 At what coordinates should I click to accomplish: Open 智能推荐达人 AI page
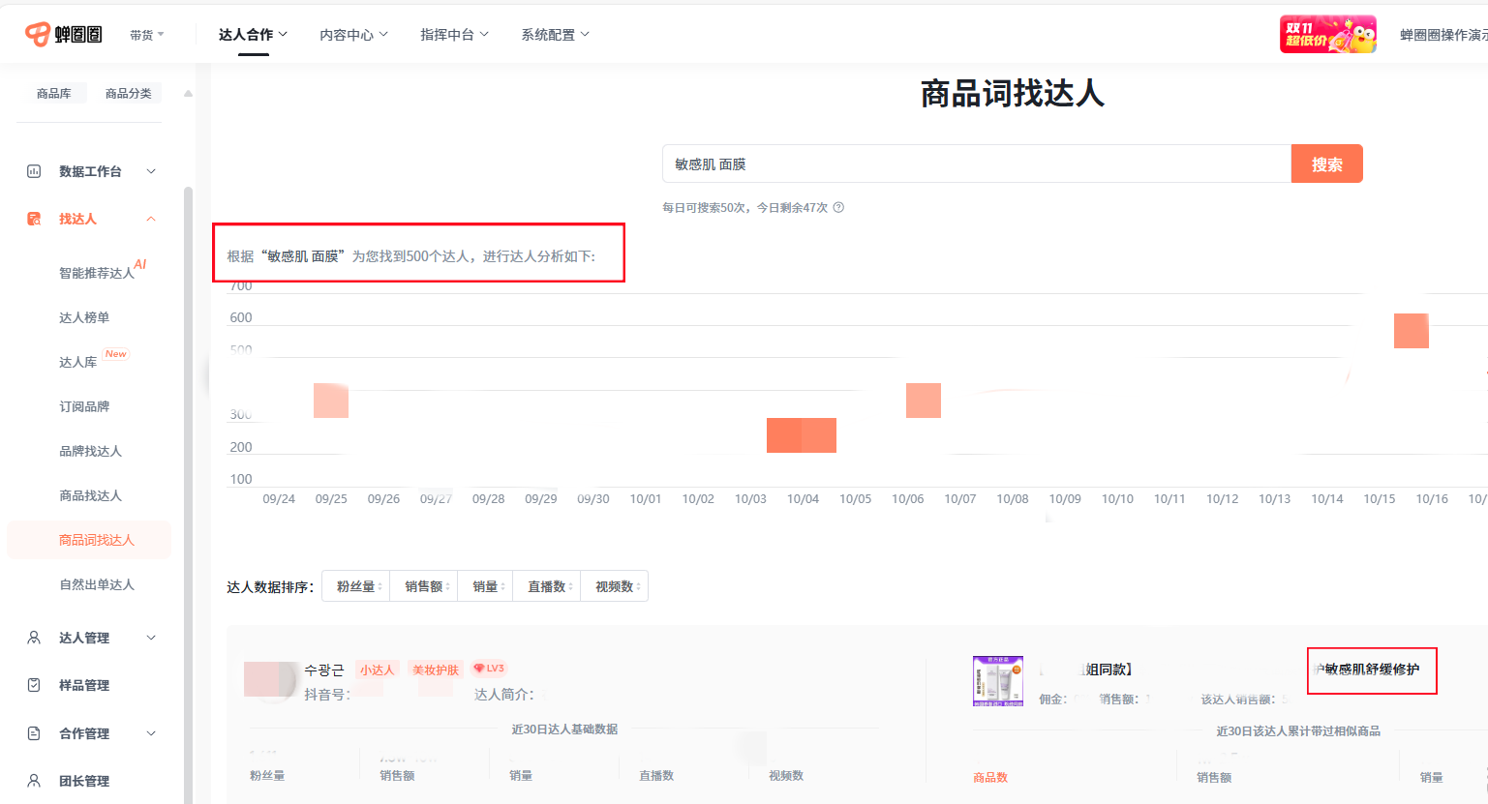[97, 273]
